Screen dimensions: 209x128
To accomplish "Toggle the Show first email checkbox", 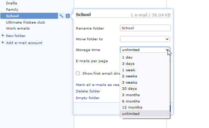I will point(78,74).
